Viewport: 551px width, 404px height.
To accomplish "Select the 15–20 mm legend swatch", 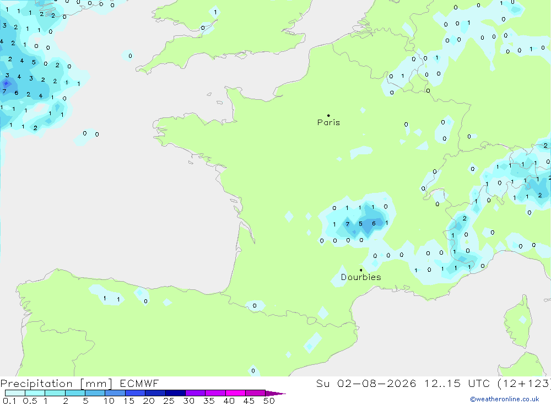I will [x=136, y=393].
